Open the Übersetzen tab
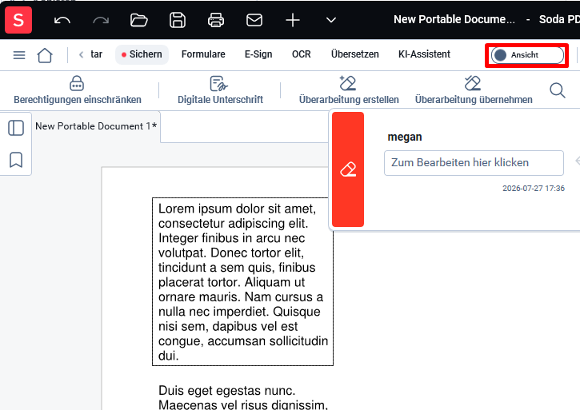Screen dimensions: 580x410 click(x=354, y=54)
